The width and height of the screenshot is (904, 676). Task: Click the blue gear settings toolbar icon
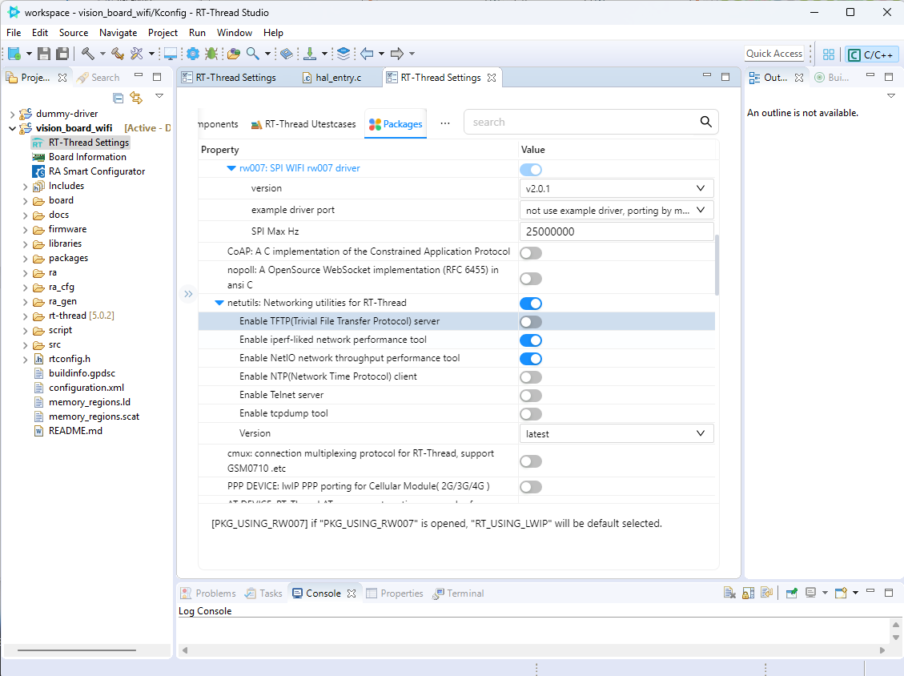pos(192,54)
